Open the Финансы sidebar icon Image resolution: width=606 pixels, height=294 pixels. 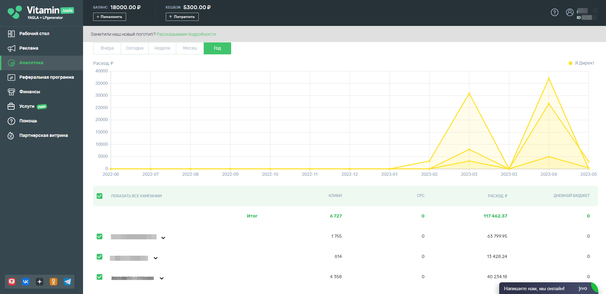[x=11, y=92]
